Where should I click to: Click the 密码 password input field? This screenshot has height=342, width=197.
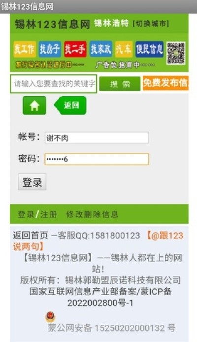coord(97,159)
